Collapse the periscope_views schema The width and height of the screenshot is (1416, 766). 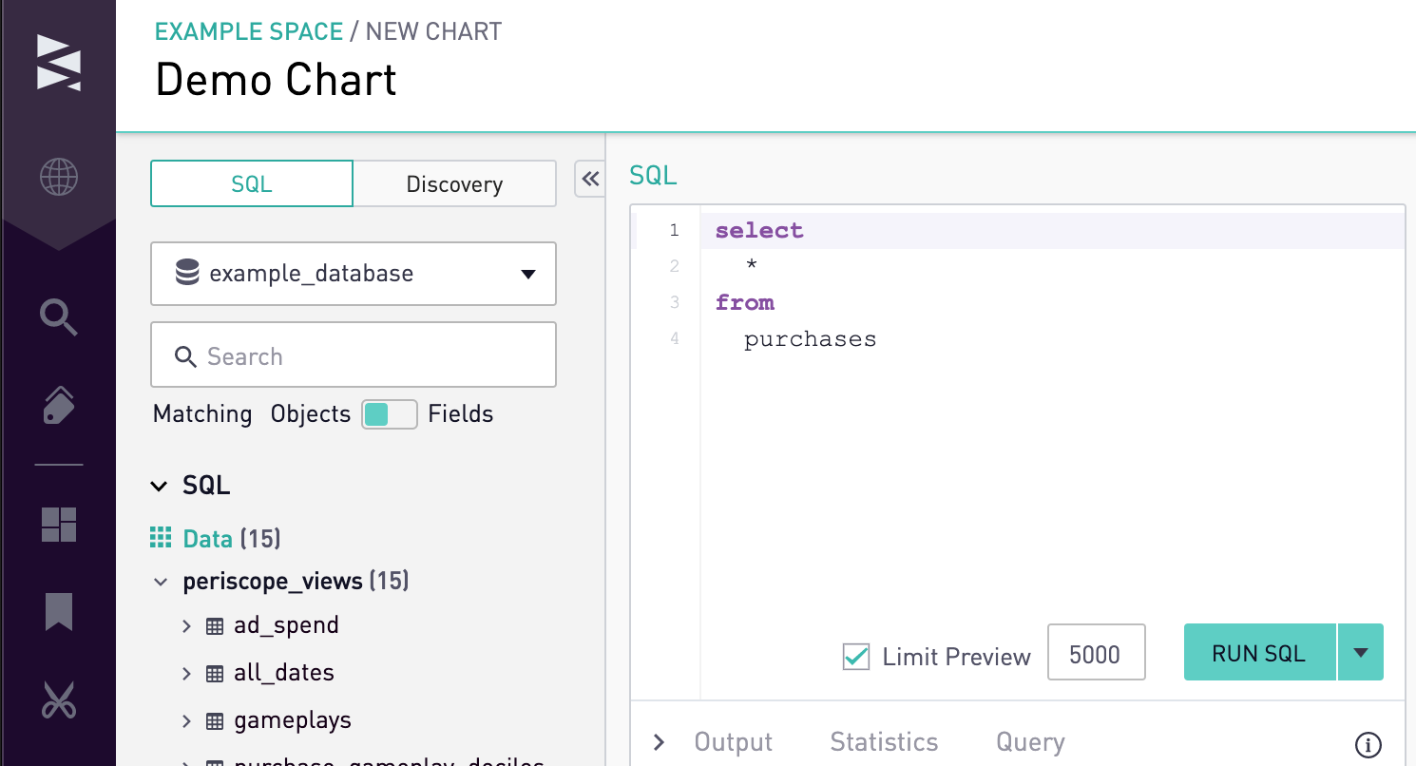pyautogui.click(x=161, y=581)
